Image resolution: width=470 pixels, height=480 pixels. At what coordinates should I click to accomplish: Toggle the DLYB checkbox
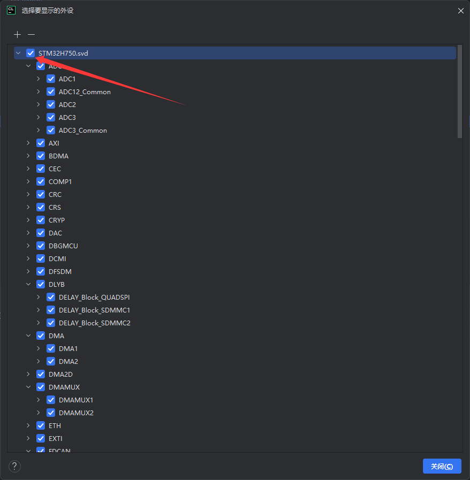(41, 285)
